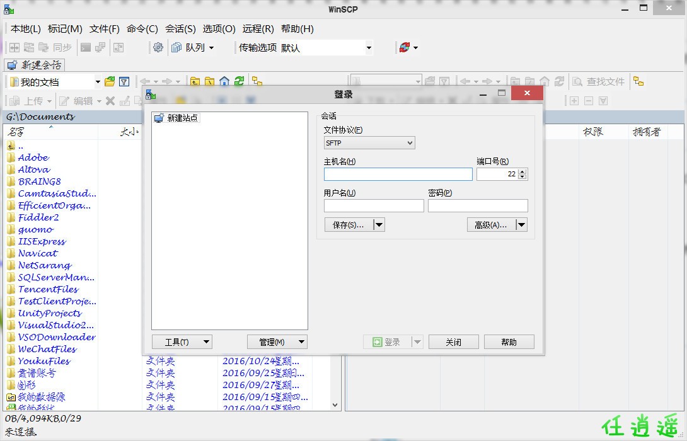Click local home directory house icon

[224, 81]
